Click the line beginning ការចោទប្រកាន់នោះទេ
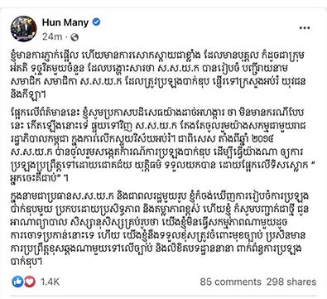The width and height of the screenshot is (327, 299). [158, 235]
